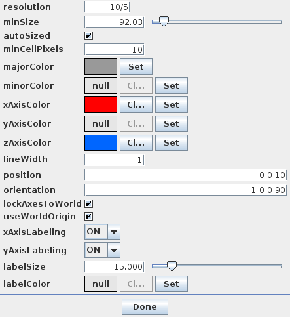Open the xAxisLabeling dropdown
The height and width of the screenshot is (317, 290).
tap(102, 232)
